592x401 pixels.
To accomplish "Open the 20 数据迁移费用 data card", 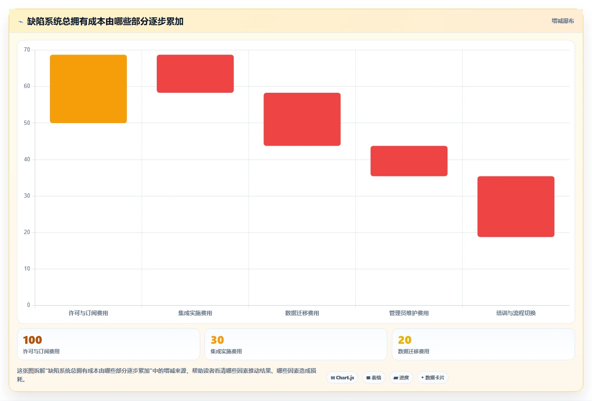I will [x=483, y=344].
